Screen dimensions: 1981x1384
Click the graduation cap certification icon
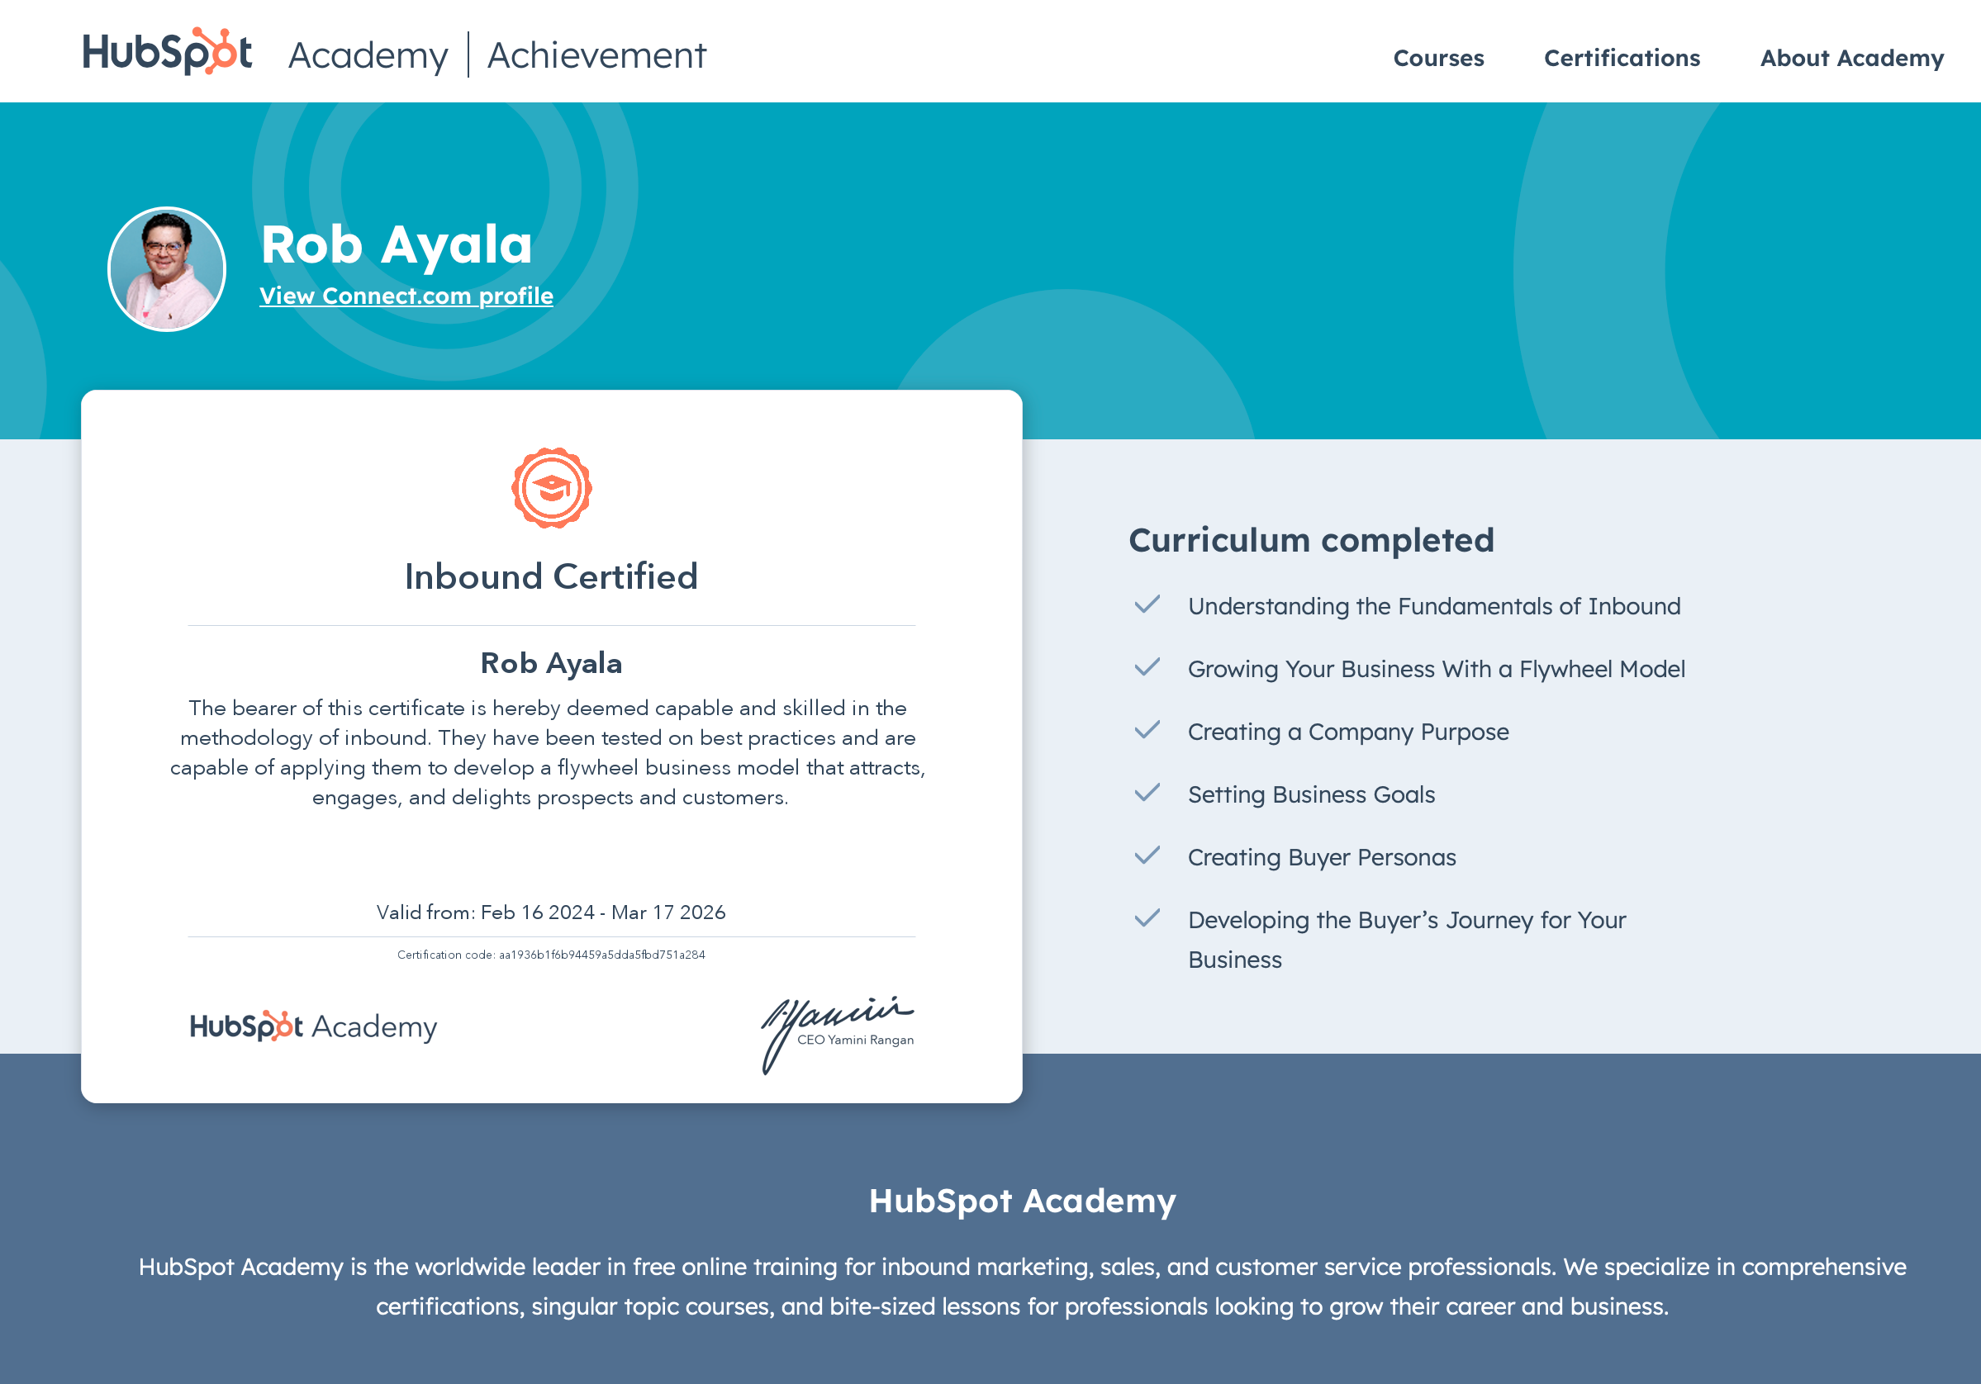coord(551,487)
